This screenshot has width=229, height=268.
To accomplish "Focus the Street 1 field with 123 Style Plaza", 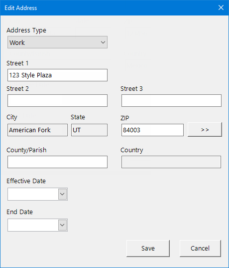I will tap(57, 75).
